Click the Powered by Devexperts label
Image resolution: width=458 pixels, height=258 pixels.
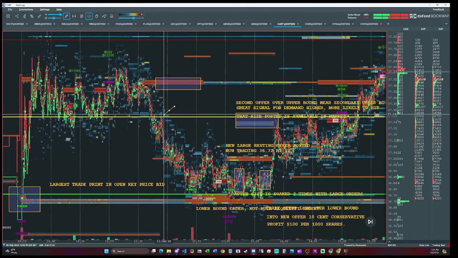355,245
